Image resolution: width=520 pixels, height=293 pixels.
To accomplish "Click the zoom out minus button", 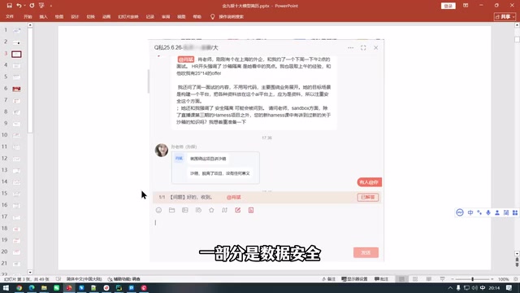I will click(x=453, y=279).
